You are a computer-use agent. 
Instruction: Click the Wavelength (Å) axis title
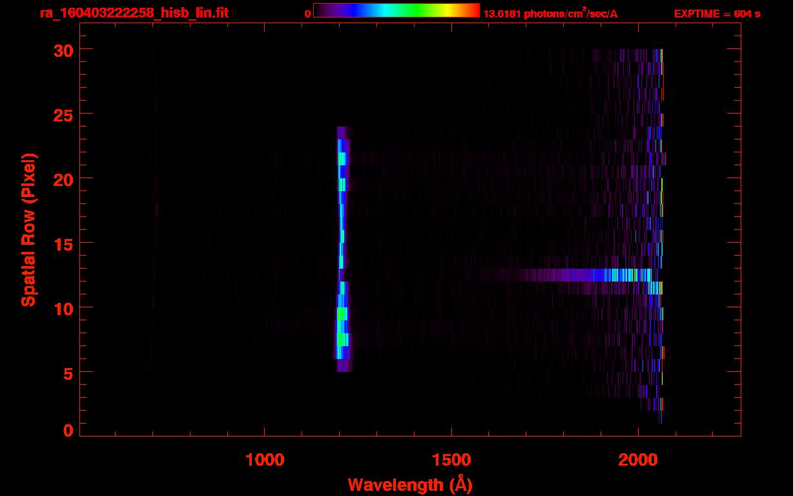pyautogui.click(x=410, y=484)
